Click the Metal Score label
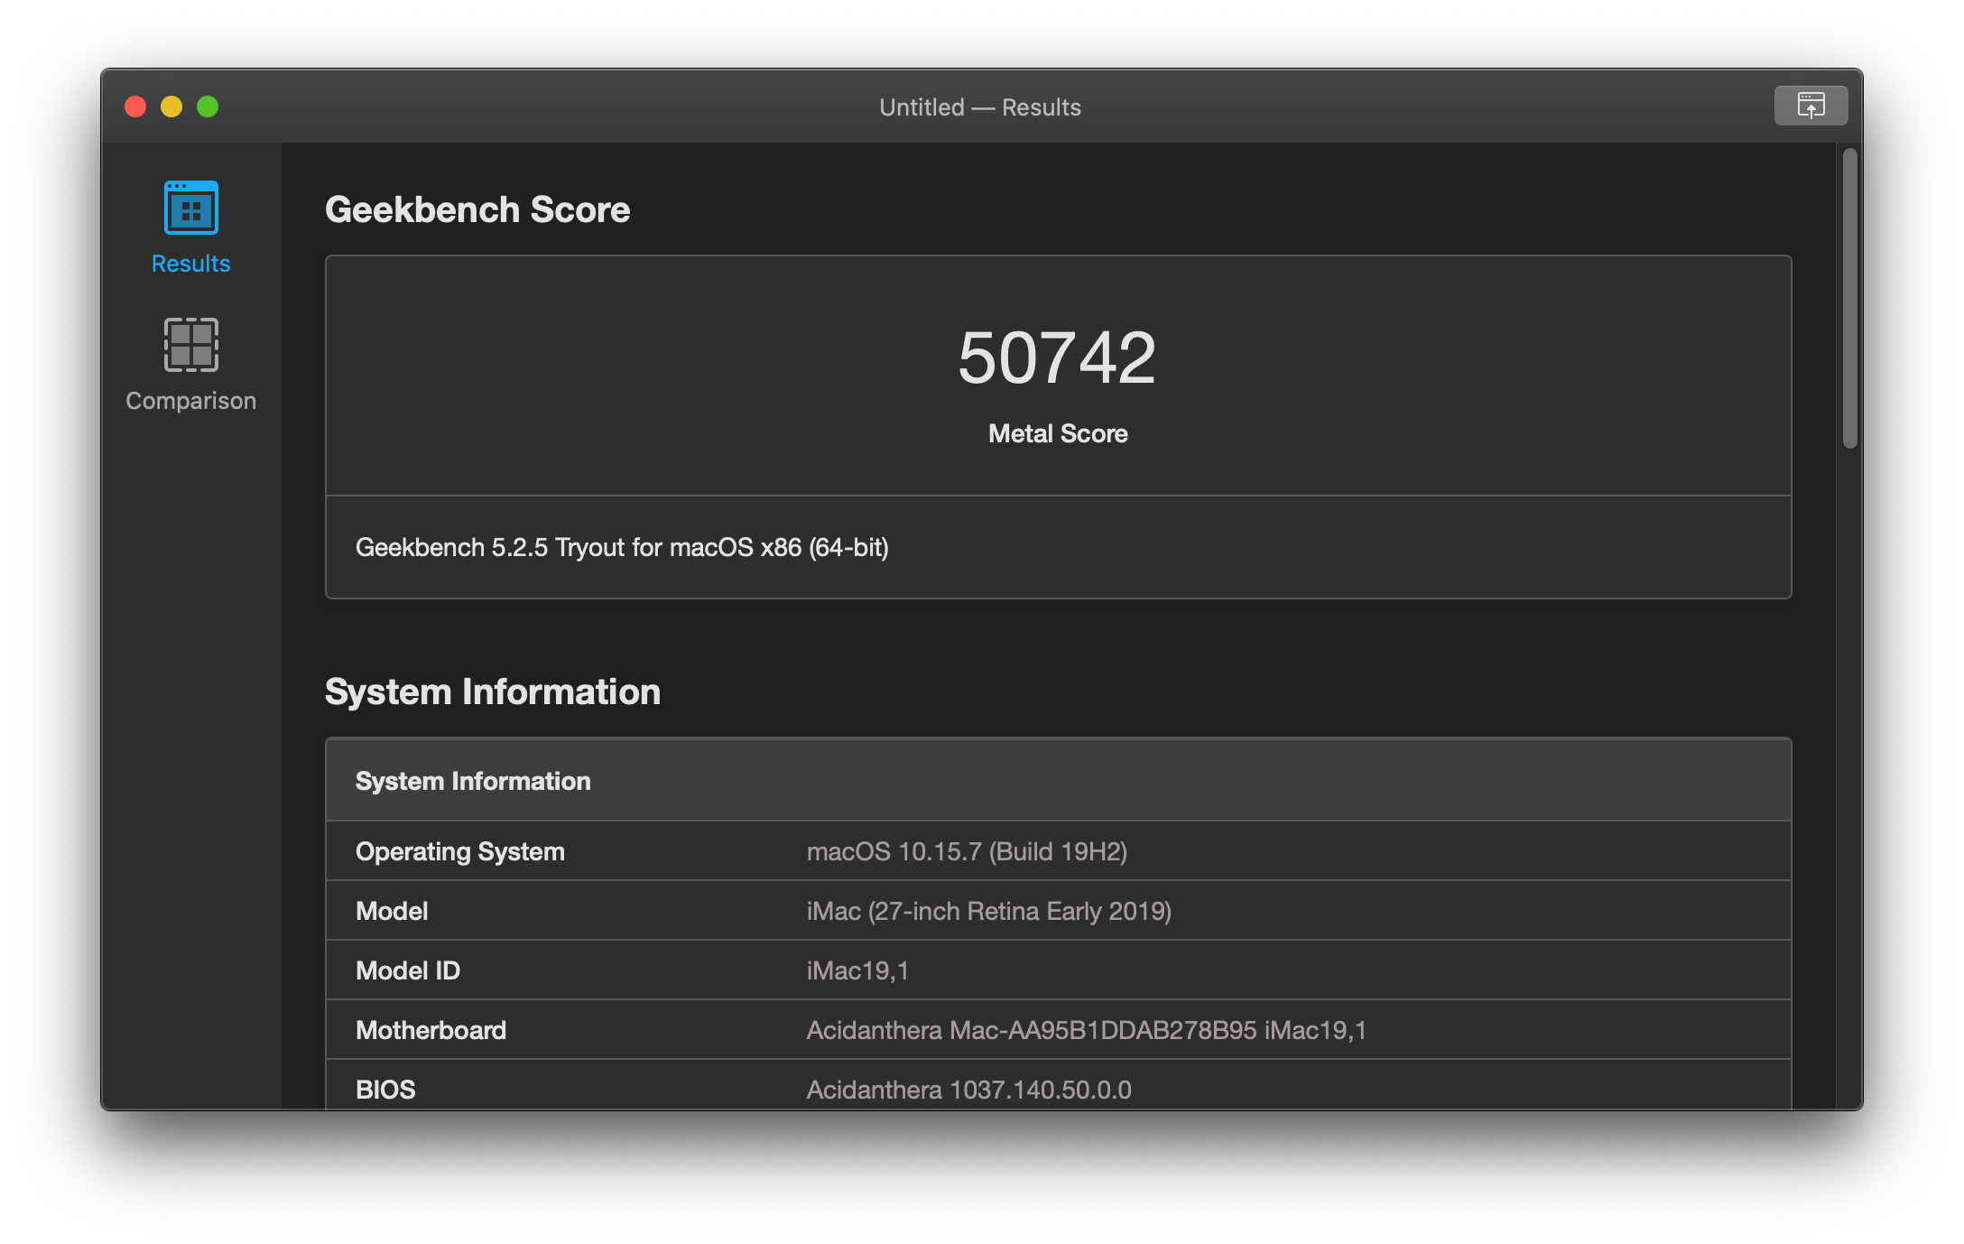The height and width of the screenshot is (1244, 1964). click(x=1058, y=433)
